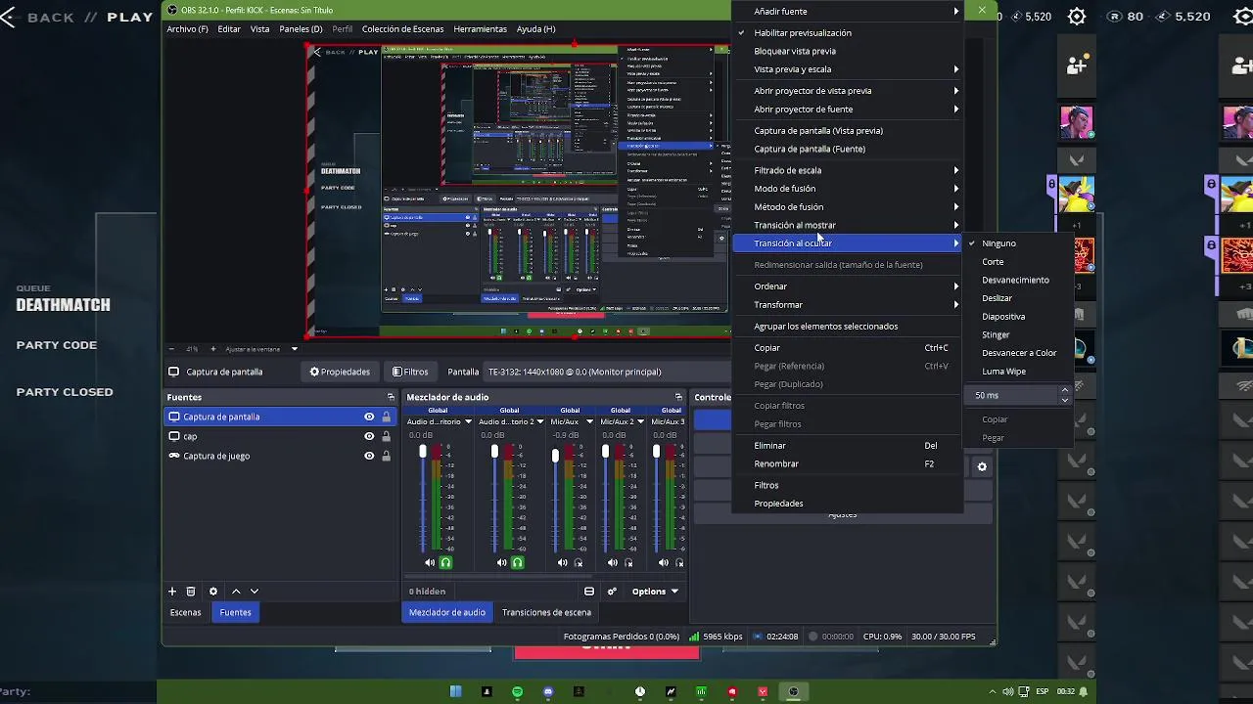Move source up with the up arrow

[x=236, y=592]
